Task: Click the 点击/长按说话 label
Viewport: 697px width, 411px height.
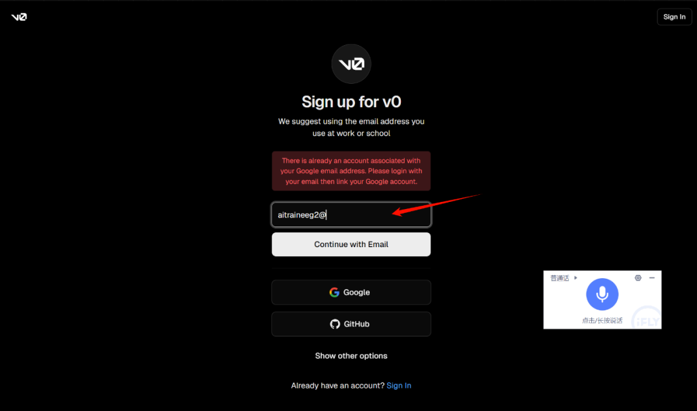Action: tap(602, 321)
